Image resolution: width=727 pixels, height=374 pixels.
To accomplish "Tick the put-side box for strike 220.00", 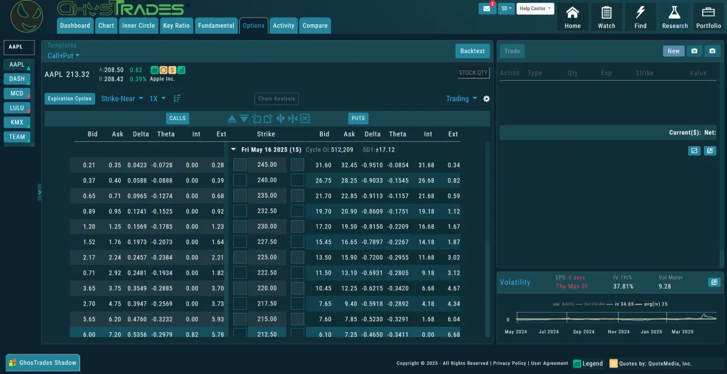I will [x=297, y=288].
